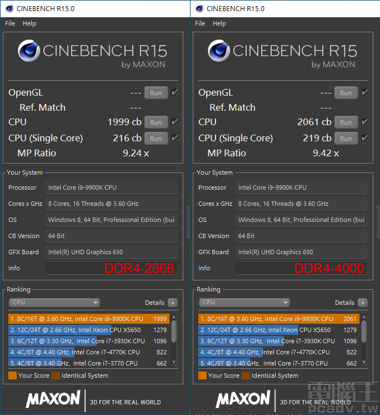Toggle OpenGL checkbox in left window

174,92
